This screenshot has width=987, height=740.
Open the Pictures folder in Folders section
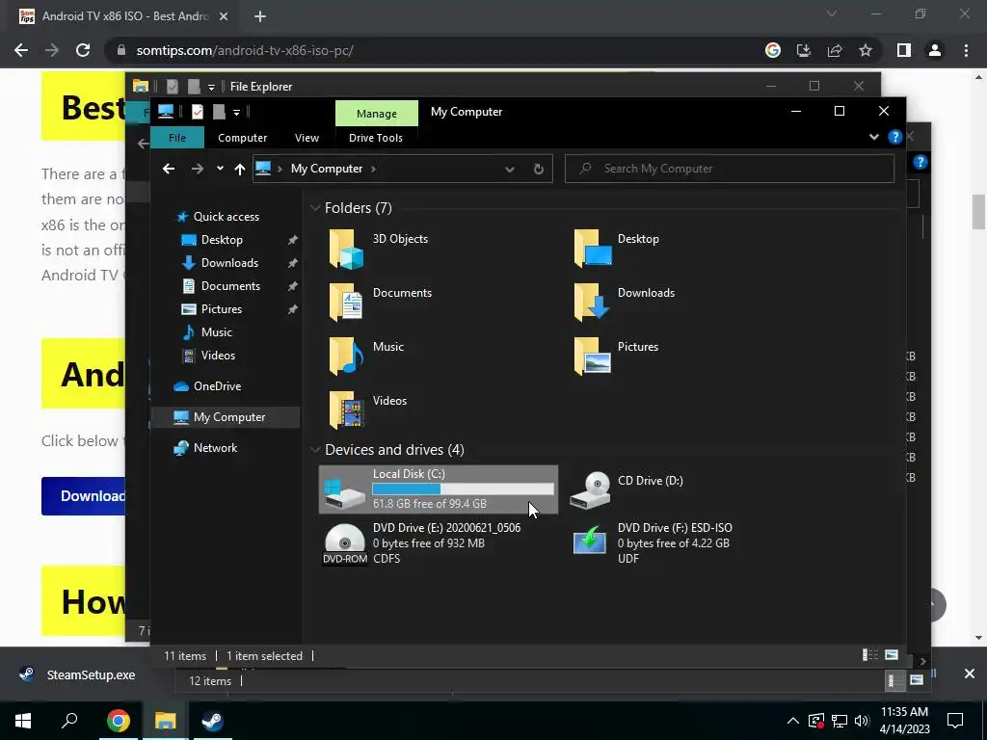pos(593,357)
